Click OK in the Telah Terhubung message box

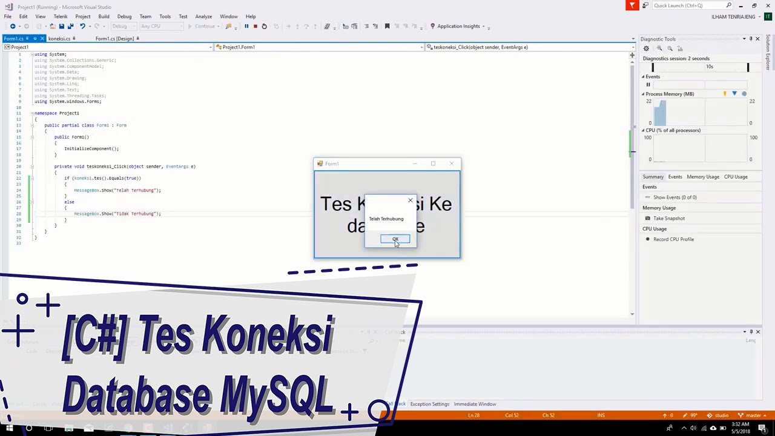(395, 239)
